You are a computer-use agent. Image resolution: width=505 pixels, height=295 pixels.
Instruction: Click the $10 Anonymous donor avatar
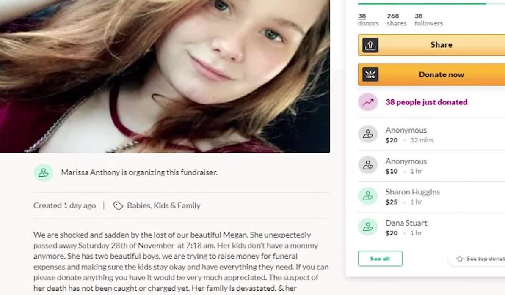coord(368,165)
